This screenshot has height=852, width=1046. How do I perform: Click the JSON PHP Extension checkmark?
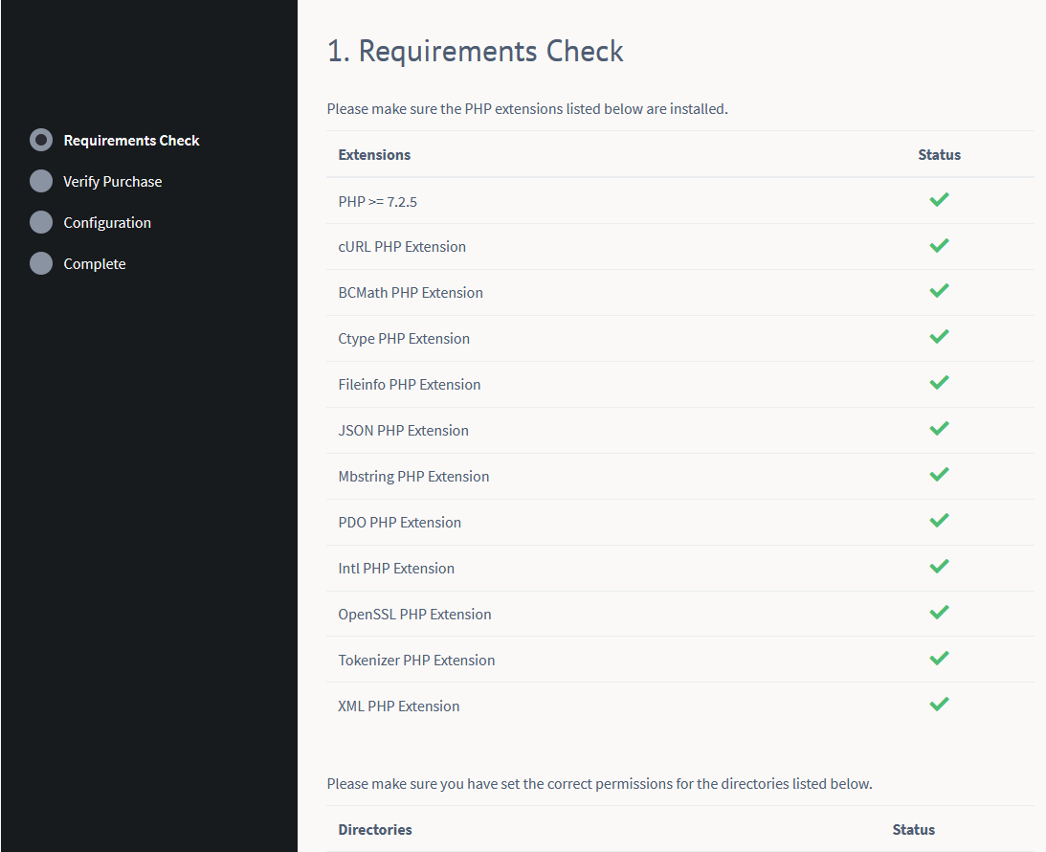coord(939,429)
